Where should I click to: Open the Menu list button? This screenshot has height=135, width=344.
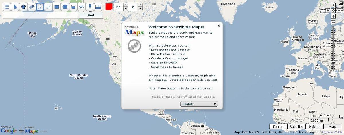point(7,7)
